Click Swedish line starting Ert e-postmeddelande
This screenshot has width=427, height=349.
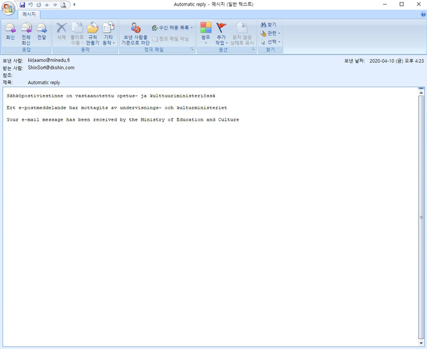pyautogui.click(x=117, y=108)
